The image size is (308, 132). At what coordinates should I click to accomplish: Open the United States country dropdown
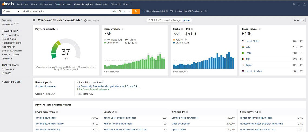click(121, 11)
